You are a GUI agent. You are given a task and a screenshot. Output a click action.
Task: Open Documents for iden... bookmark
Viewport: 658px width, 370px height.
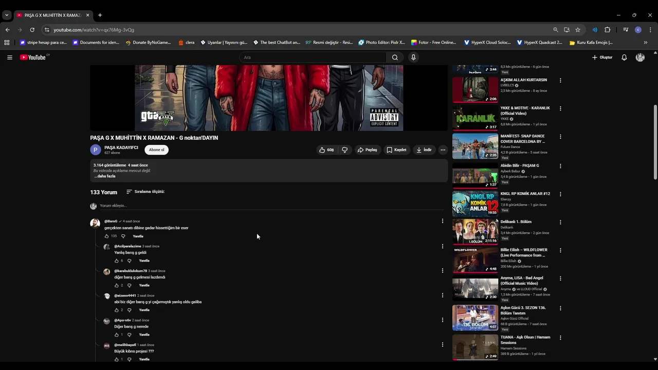pyautogui.click(x=96, y=43)
